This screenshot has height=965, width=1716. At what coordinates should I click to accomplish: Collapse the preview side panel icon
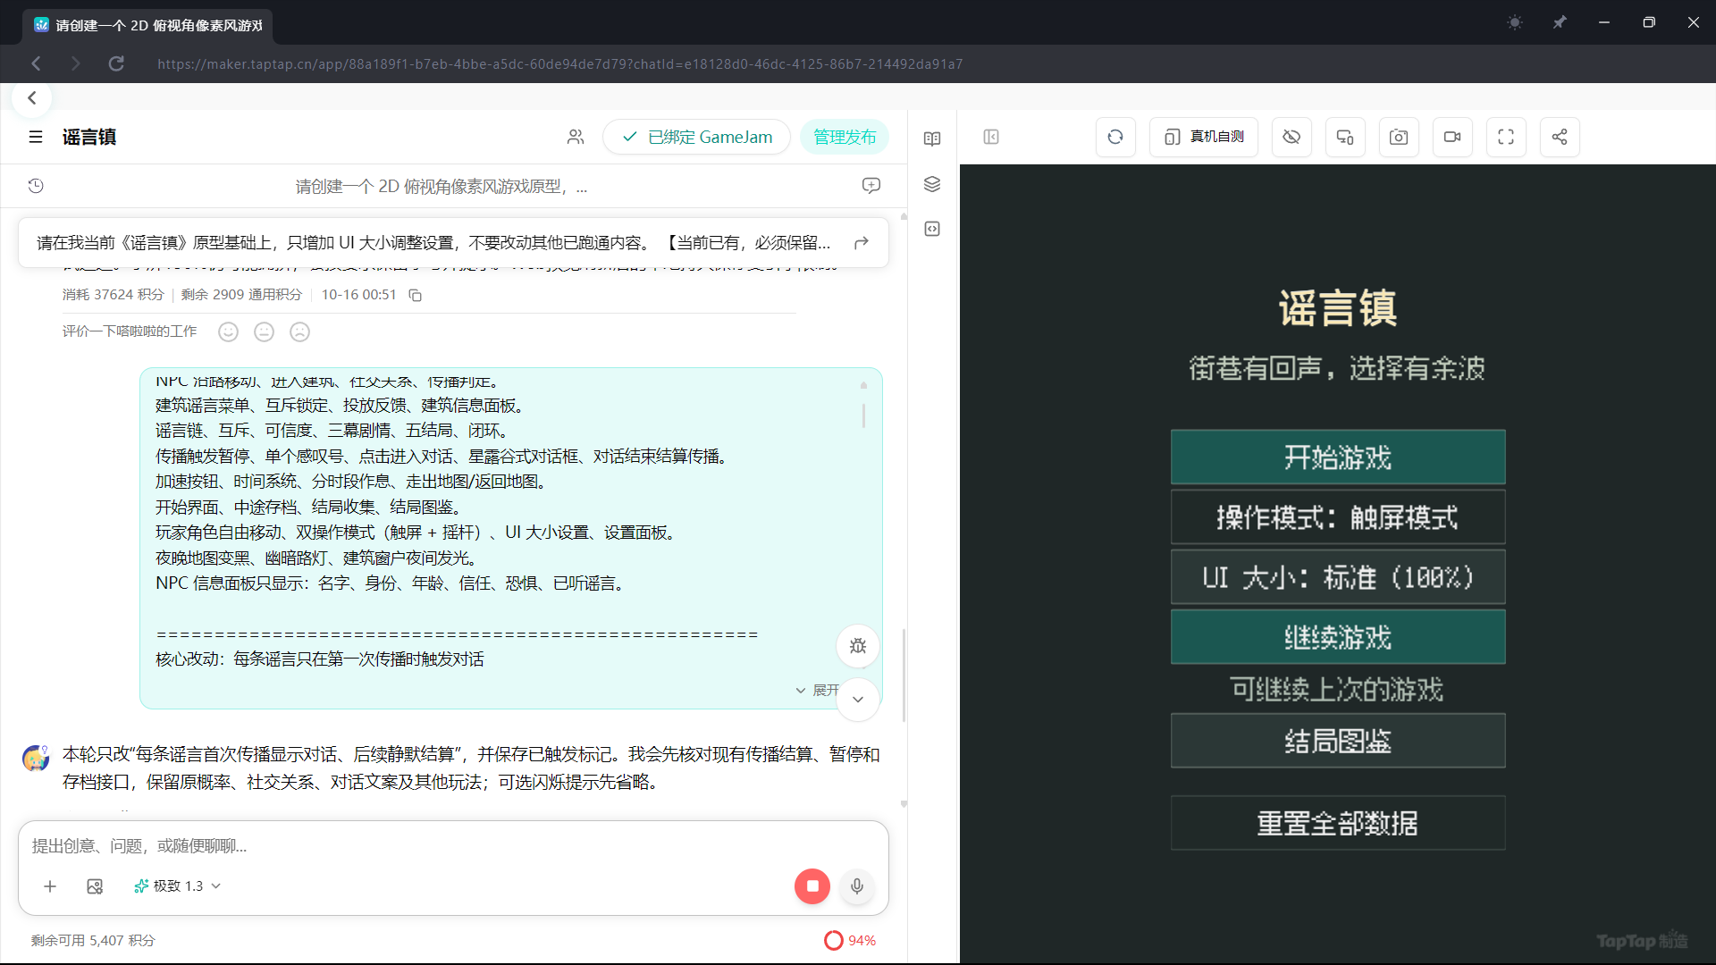(991, 137)
